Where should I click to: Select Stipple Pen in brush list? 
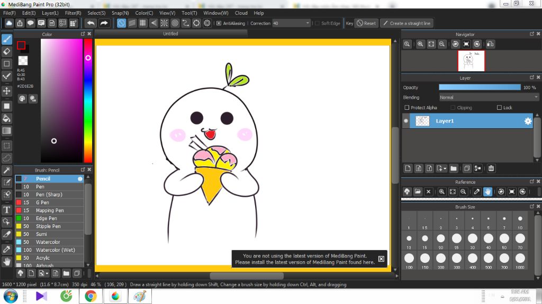49,226
